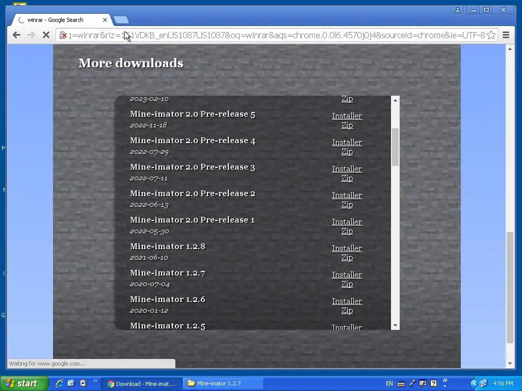Screen dimensions: 522x391
Task: Click 'Mine-imator 2.0 Pre-release 3' title
Action: 192,167
